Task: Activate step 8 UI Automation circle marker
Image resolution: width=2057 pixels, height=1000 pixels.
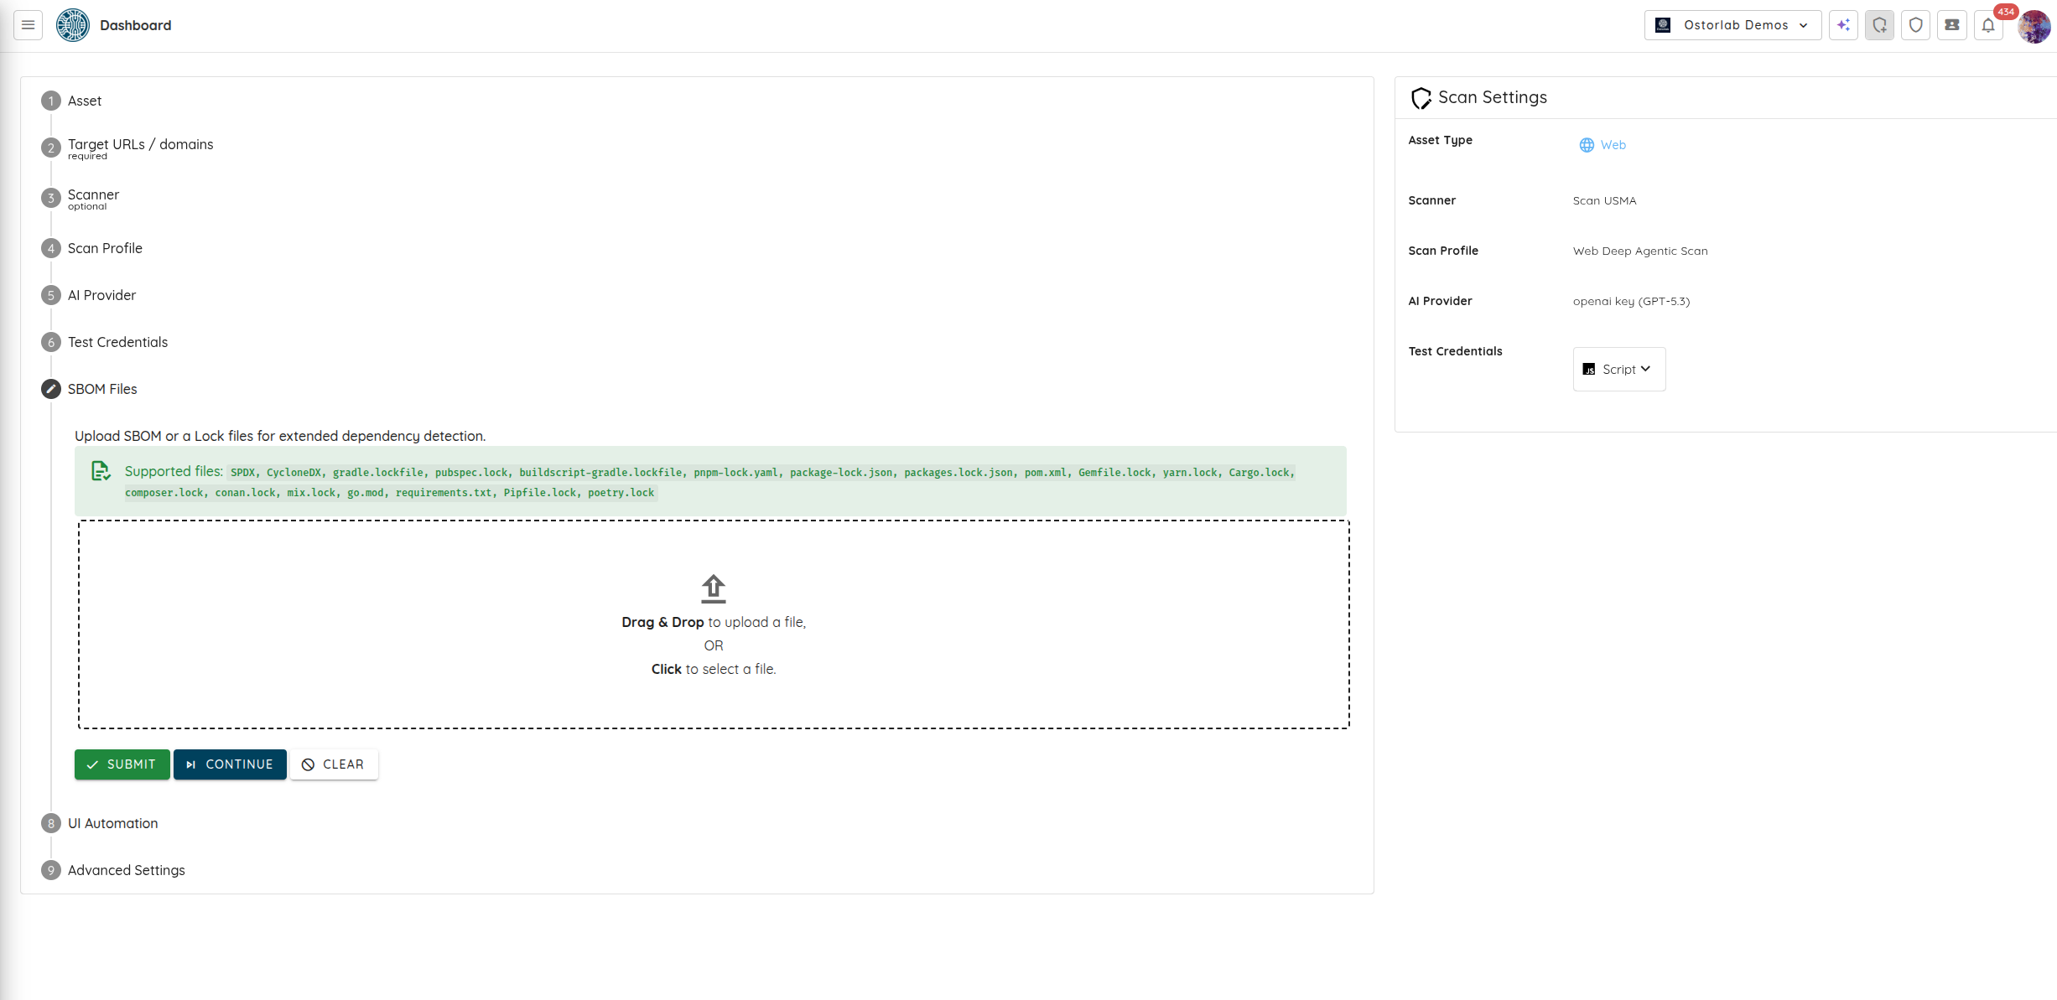Action: (50, 823)
